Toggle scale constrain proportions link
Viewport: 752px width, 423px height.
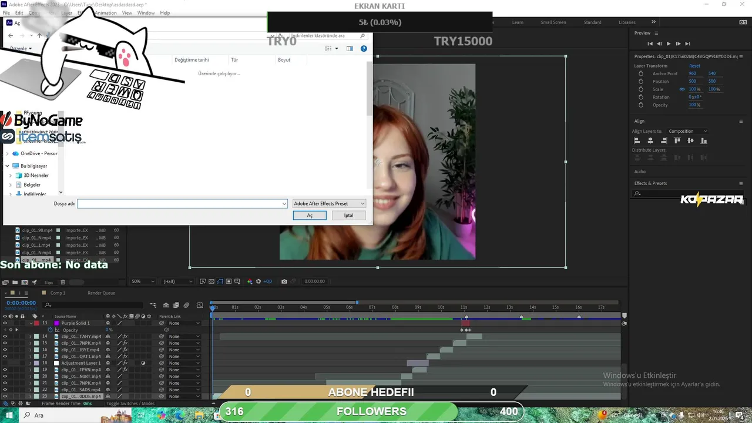pyautogui.click(x=681, y=89)
